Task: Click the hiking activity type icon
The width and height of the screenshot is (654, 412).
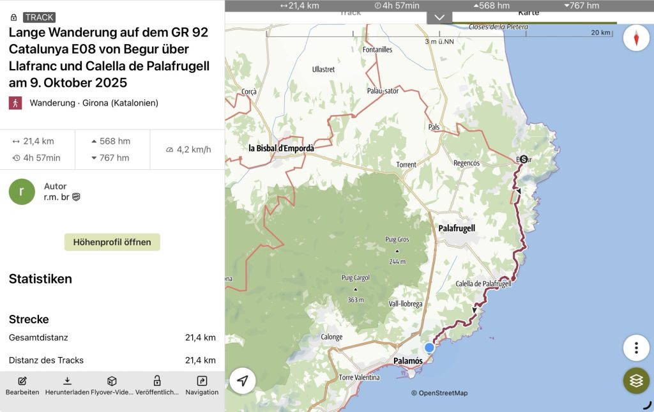Action: coord(15,103)
